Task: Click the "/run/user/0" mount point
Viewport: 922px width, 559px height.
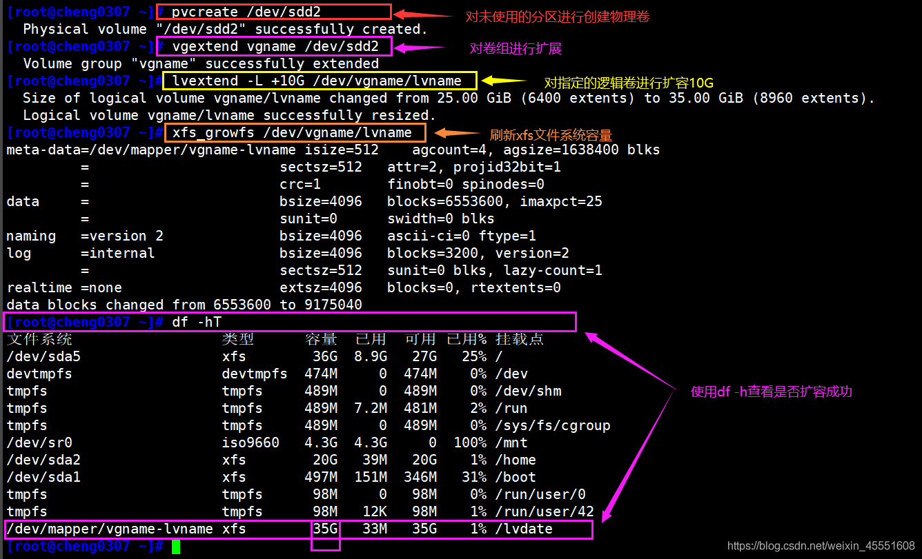Action: point(540,494)
